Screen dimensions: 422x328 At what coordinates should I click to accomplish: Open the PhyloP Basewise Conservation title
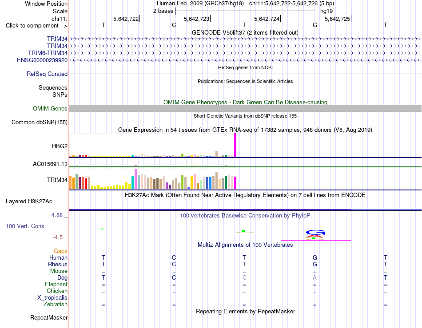(245, 215)
